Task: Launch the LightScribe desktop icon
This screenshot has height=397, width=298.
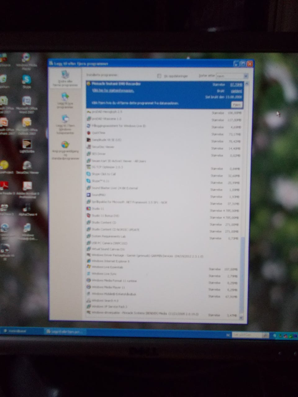Action: pos(27,145)
